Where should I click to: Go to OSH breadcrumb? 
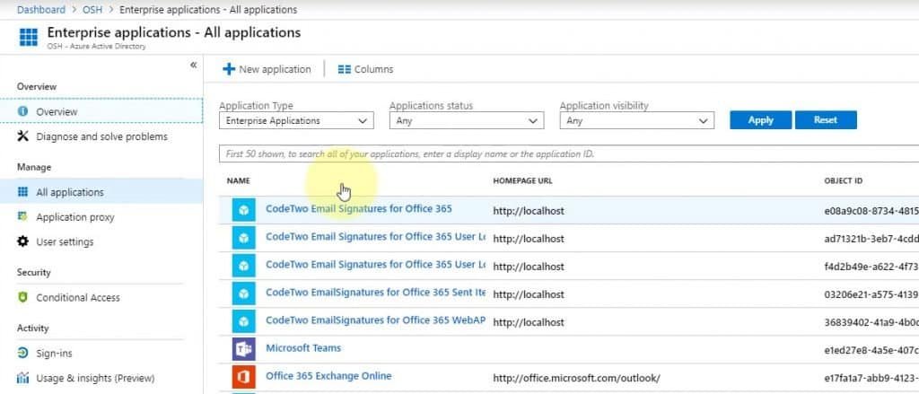(92, 9)
